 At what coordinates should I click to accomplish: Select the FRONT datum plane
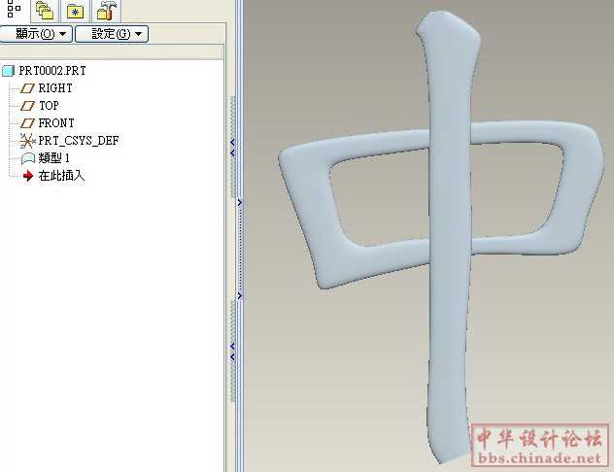pyautogui.click(x=56, y=123)
